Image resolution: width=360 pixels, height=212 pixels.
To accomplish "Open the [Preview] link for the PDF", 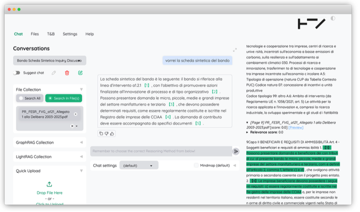I will coord(296,127).
